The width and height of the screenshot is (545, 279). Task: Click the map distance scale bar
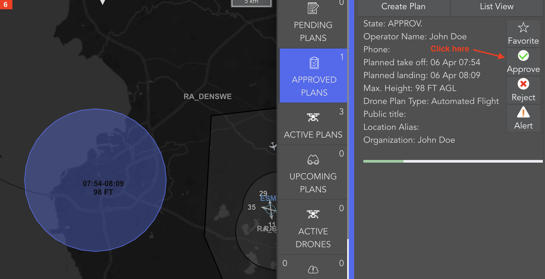[251, 3]
